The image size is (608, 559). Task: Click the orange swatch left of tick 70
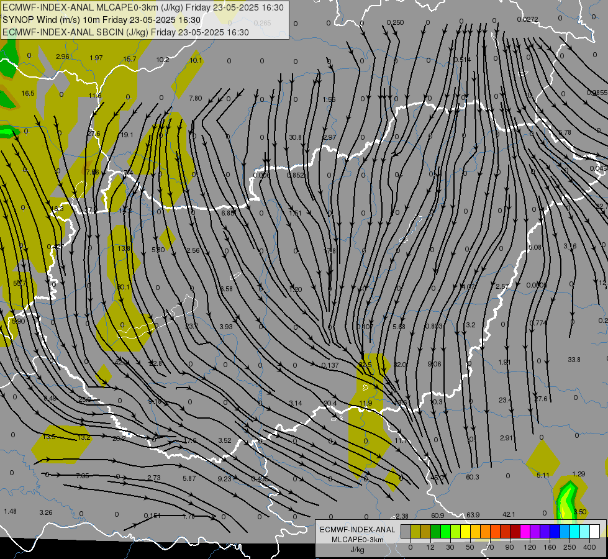pyautogui.click(x=485, y=531)
